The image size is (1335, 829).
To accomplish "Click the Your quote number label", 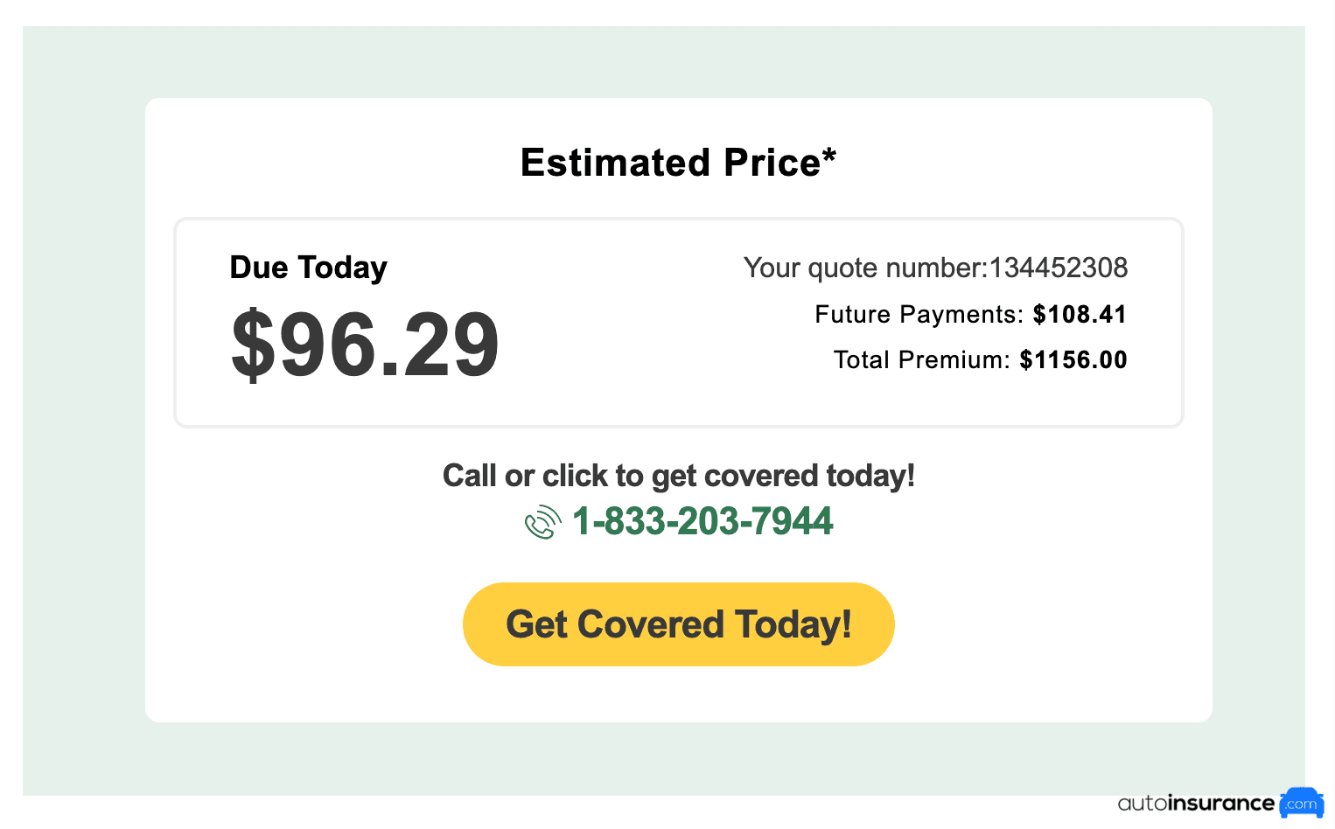I will [865, 268].
